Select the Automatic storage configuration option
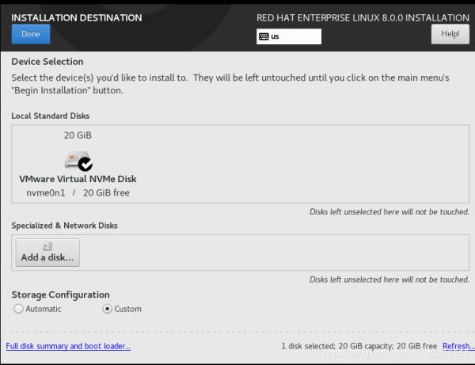475x365 pixels. [18, 309]
